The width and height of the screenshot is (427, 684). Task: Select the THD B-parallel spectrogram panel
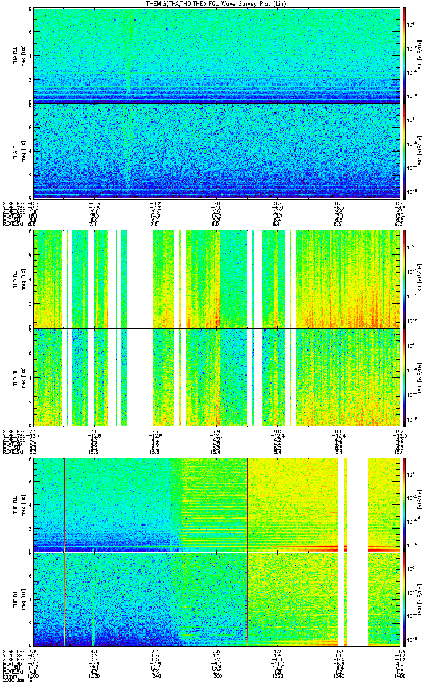point(216,377)
